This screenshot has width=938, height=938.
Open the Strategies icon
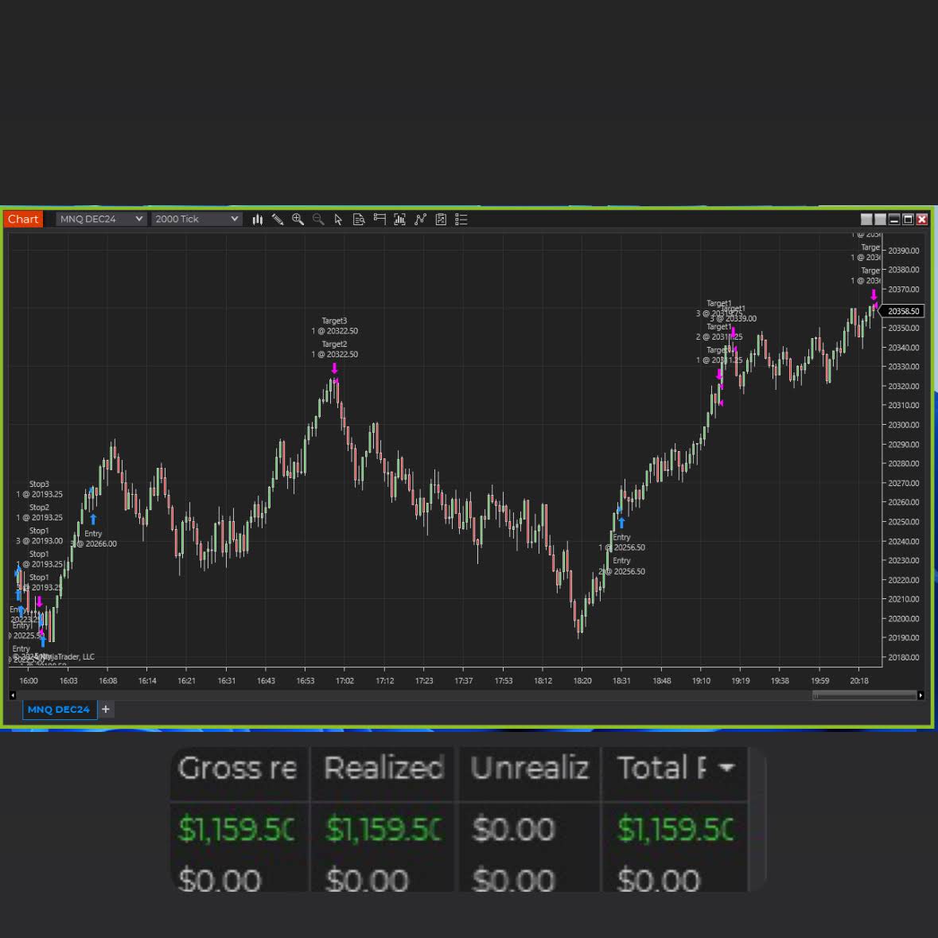tap(421, 220)
